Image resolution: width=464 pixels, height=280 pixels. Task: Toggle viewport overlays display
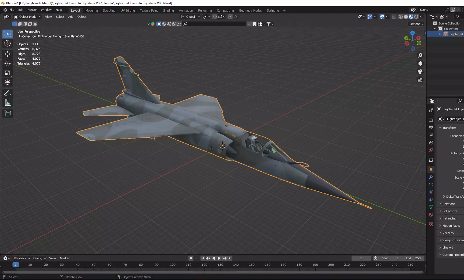382,17
